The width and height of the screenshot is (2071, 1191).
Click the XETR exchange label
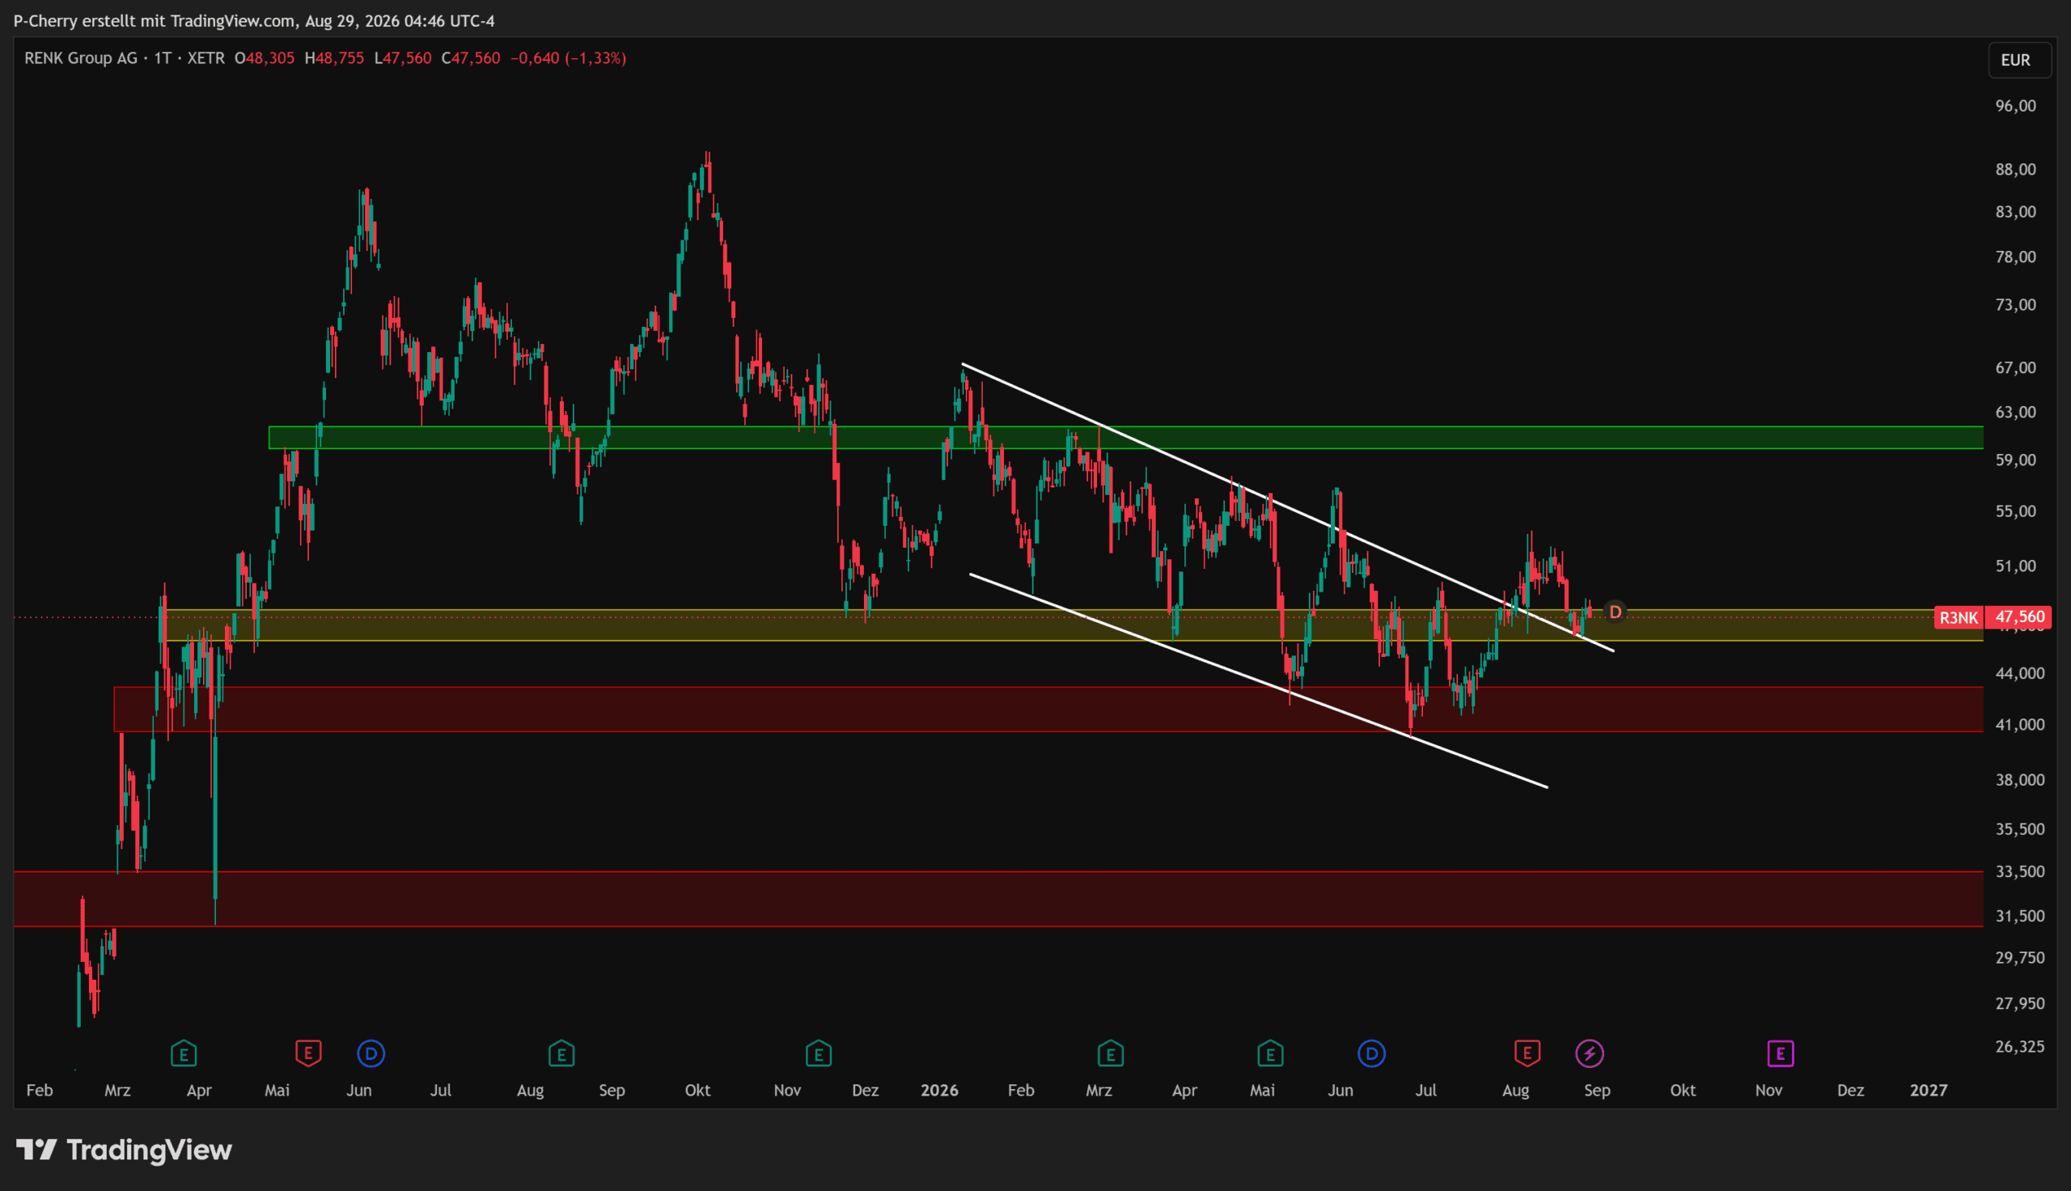(206, 58)
